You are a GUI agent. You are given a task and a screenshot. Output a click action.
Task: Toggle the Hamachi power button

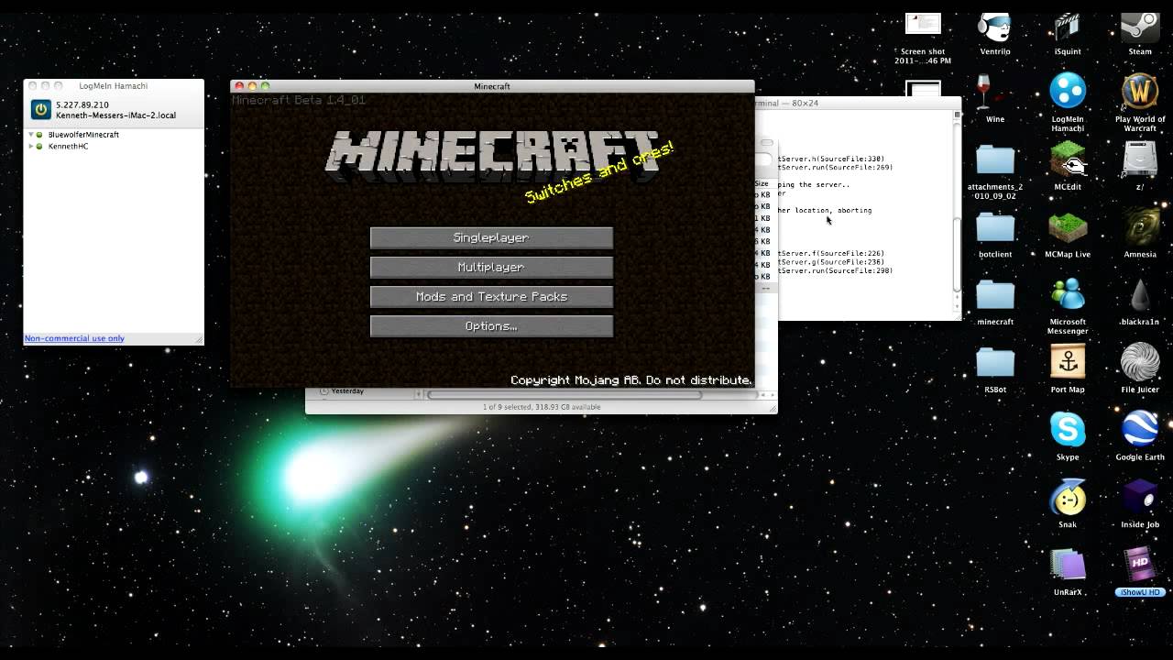coord(40,110)
